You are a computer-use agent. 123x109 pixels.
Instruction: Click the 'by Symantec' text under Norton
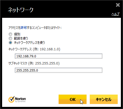pos(20,101)
